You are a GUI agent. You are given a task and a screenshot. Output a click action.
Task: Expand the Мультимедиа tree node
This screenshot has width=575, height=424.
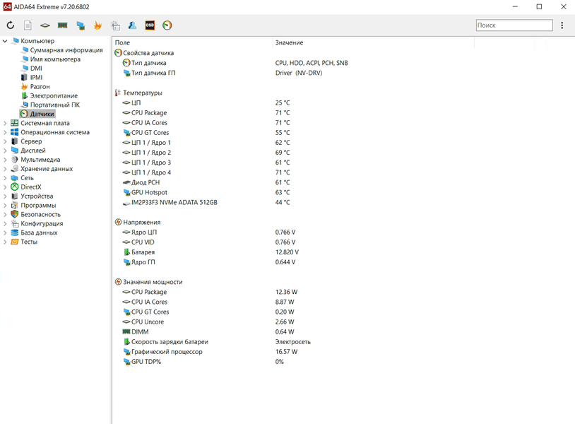5,160
